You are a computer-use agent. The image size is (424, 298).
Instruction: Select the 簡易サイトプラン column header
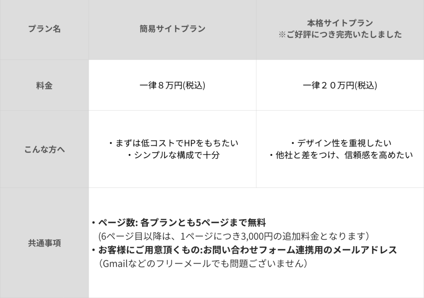coord(172,29)
